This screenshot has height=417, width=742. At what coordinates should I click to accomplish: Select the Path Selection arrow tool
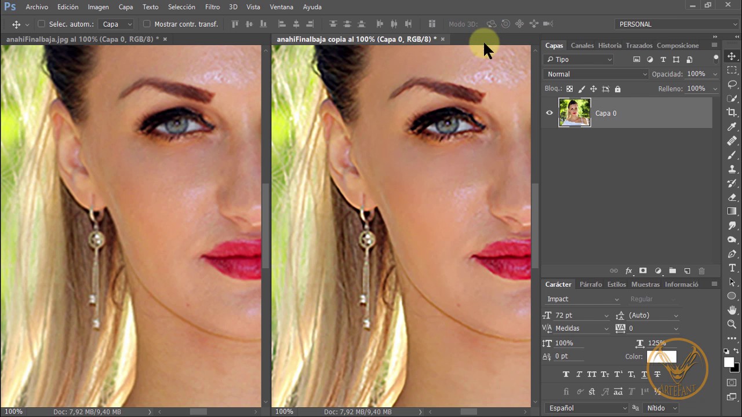[x=732, y=282]
